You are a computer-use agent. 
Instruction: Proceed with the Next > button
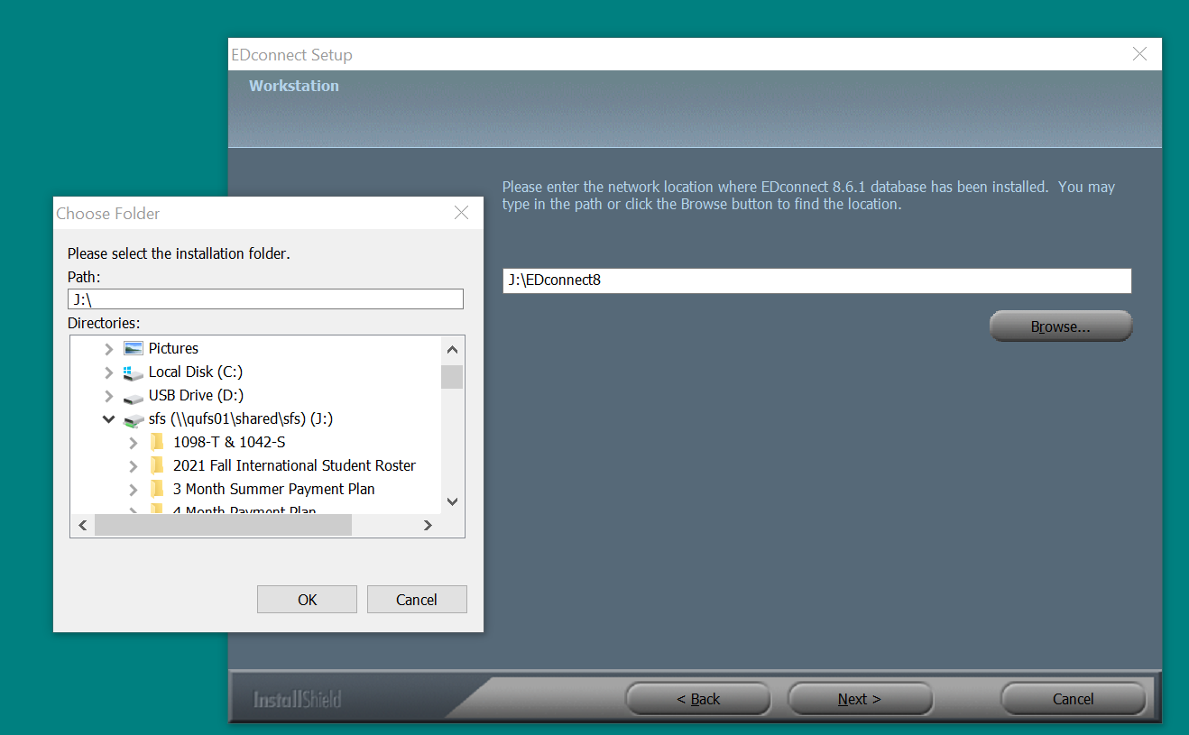pyautogui.click(x=860, y=699)
